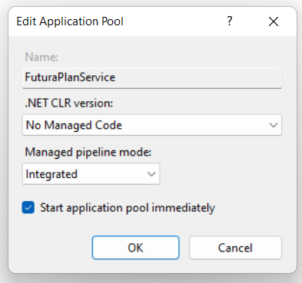Click the '.NET CLR version:' label
This screenshot has width=302, height=283.
(x=69, y=103)
